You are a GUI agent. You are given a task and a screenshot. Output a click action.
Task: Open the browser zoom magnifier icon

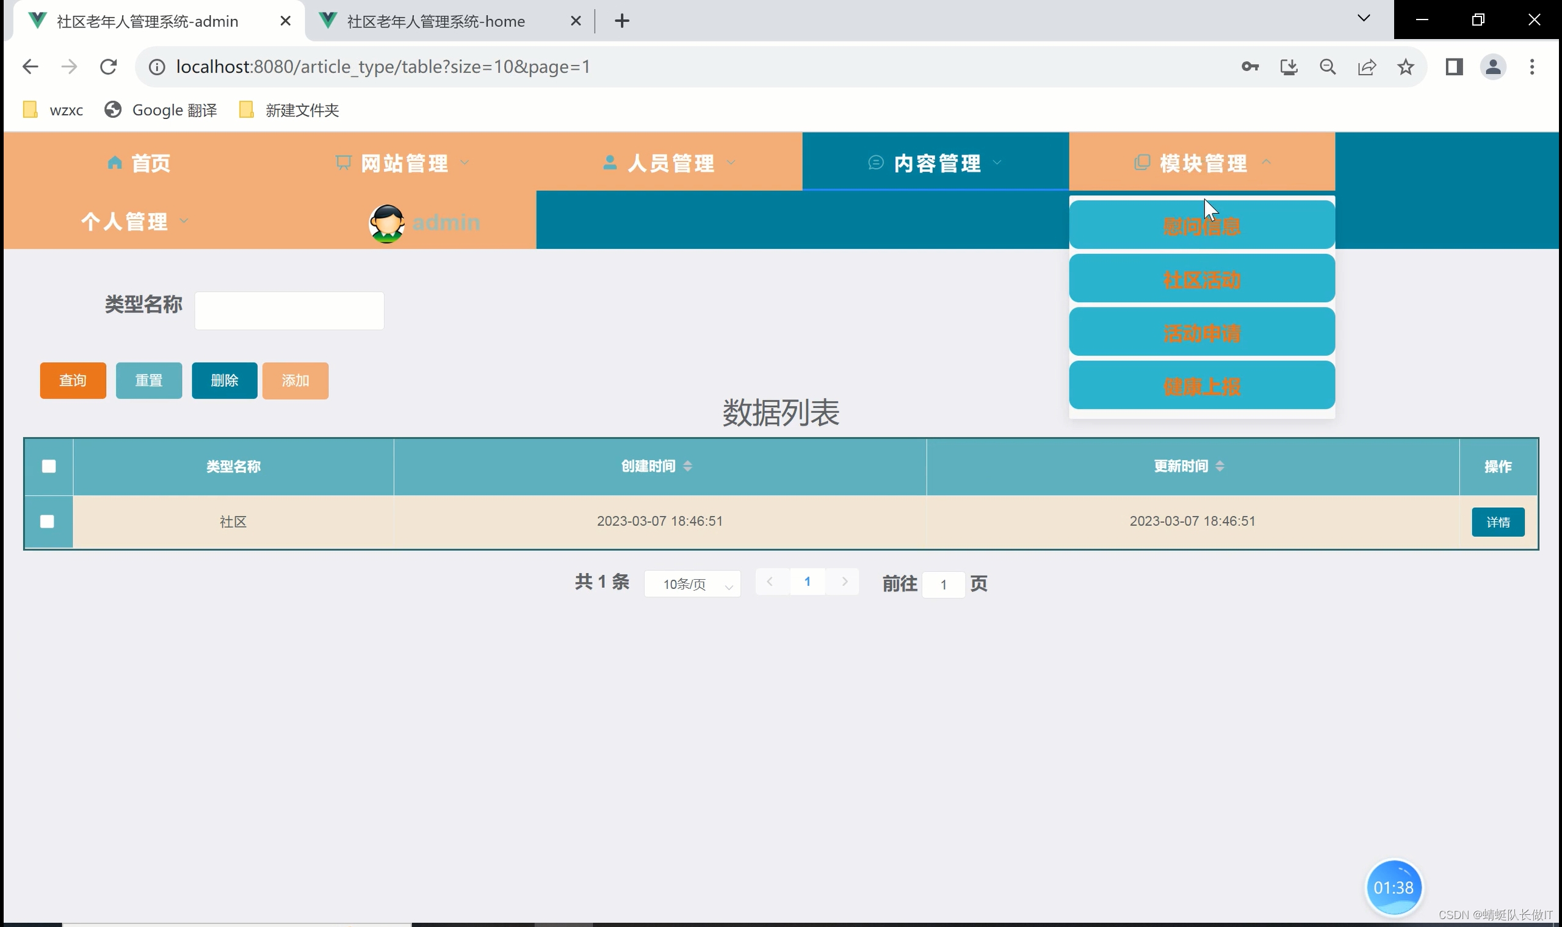coord(1328,67)
